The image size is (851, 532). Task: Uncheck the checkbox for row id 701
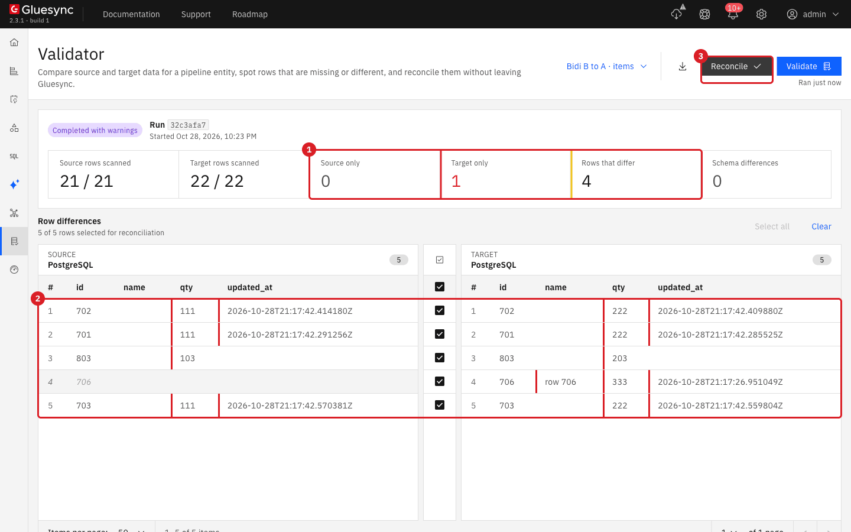pyautogui.click(x=440, y=334)
